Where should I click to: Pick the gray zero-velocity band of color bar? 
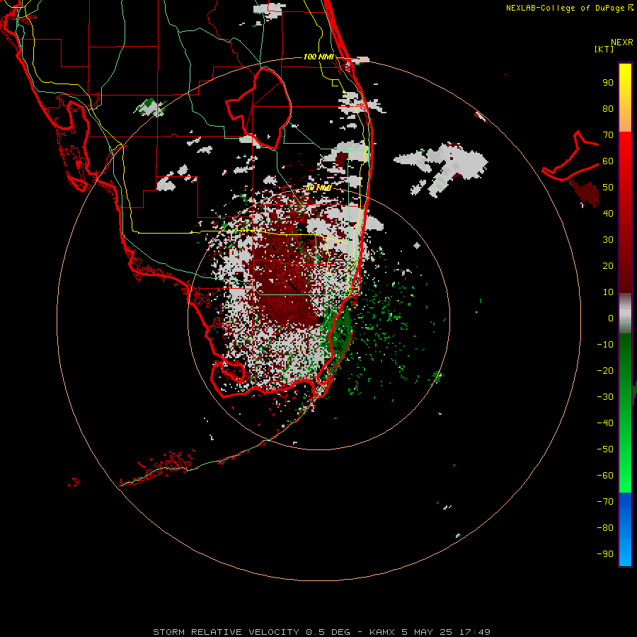point(625,314)
